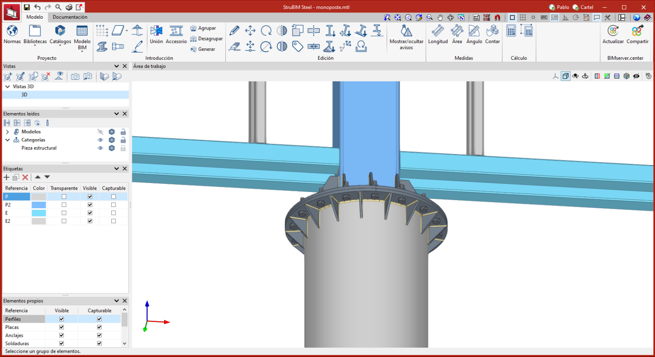655x357 pixels.
Task: Open the Bibliotecas library tool
Action: click(x=35, y=31)
